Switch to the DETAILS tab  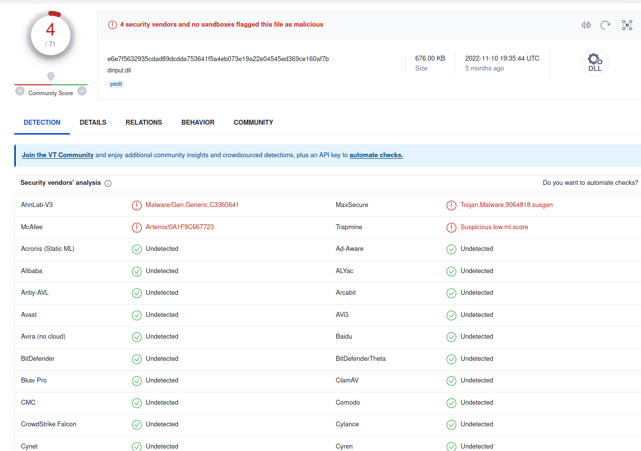coord(93,122)
